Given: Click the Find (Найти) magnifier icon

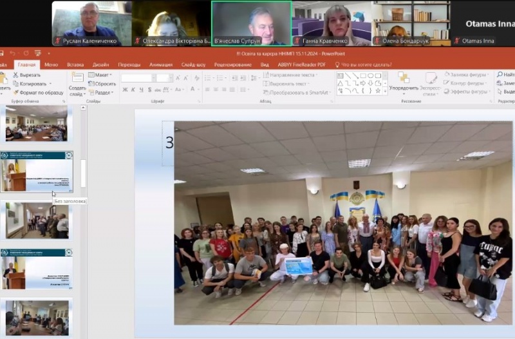Looking at the screenshot, I should (501, 75).
